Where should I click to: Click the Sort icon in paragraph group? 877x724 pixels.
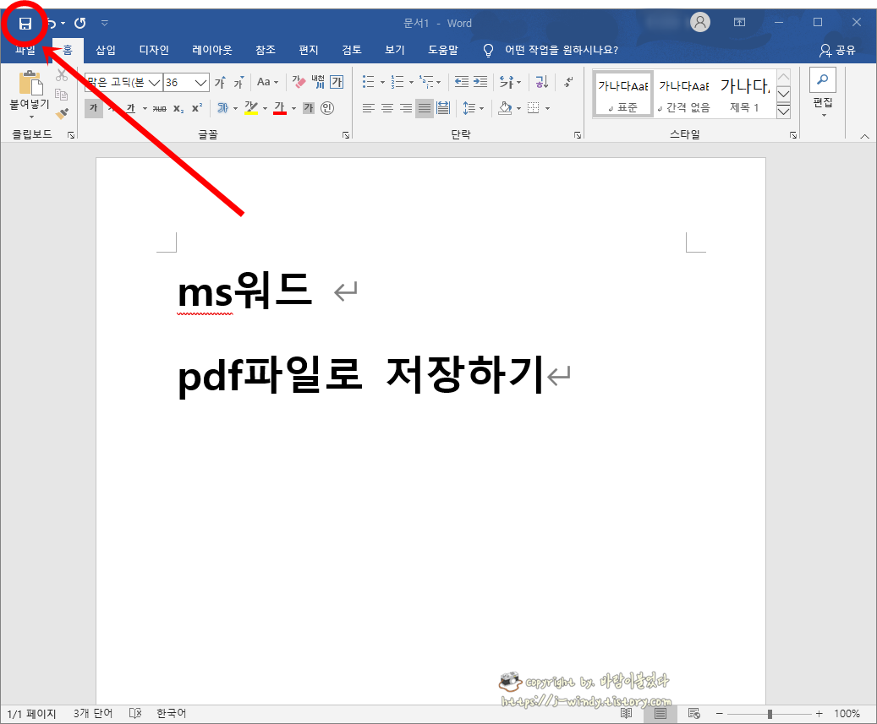541,82
